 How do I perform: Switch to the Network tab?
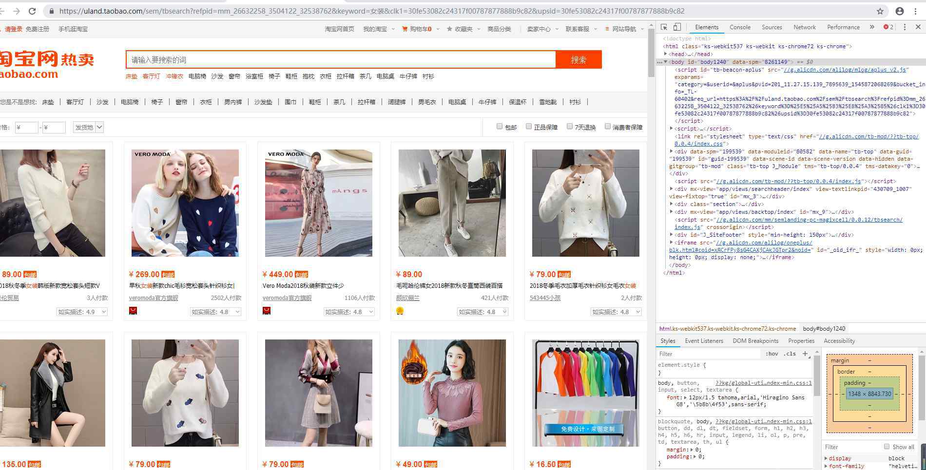[x=805, y=27]
